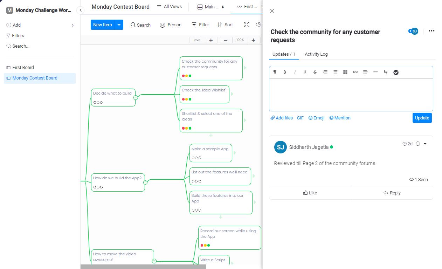Open Filters in the workspace sidebar
The width and height of the screenshot is (442, 269).
pyautogui.click(x=15, y=35)
